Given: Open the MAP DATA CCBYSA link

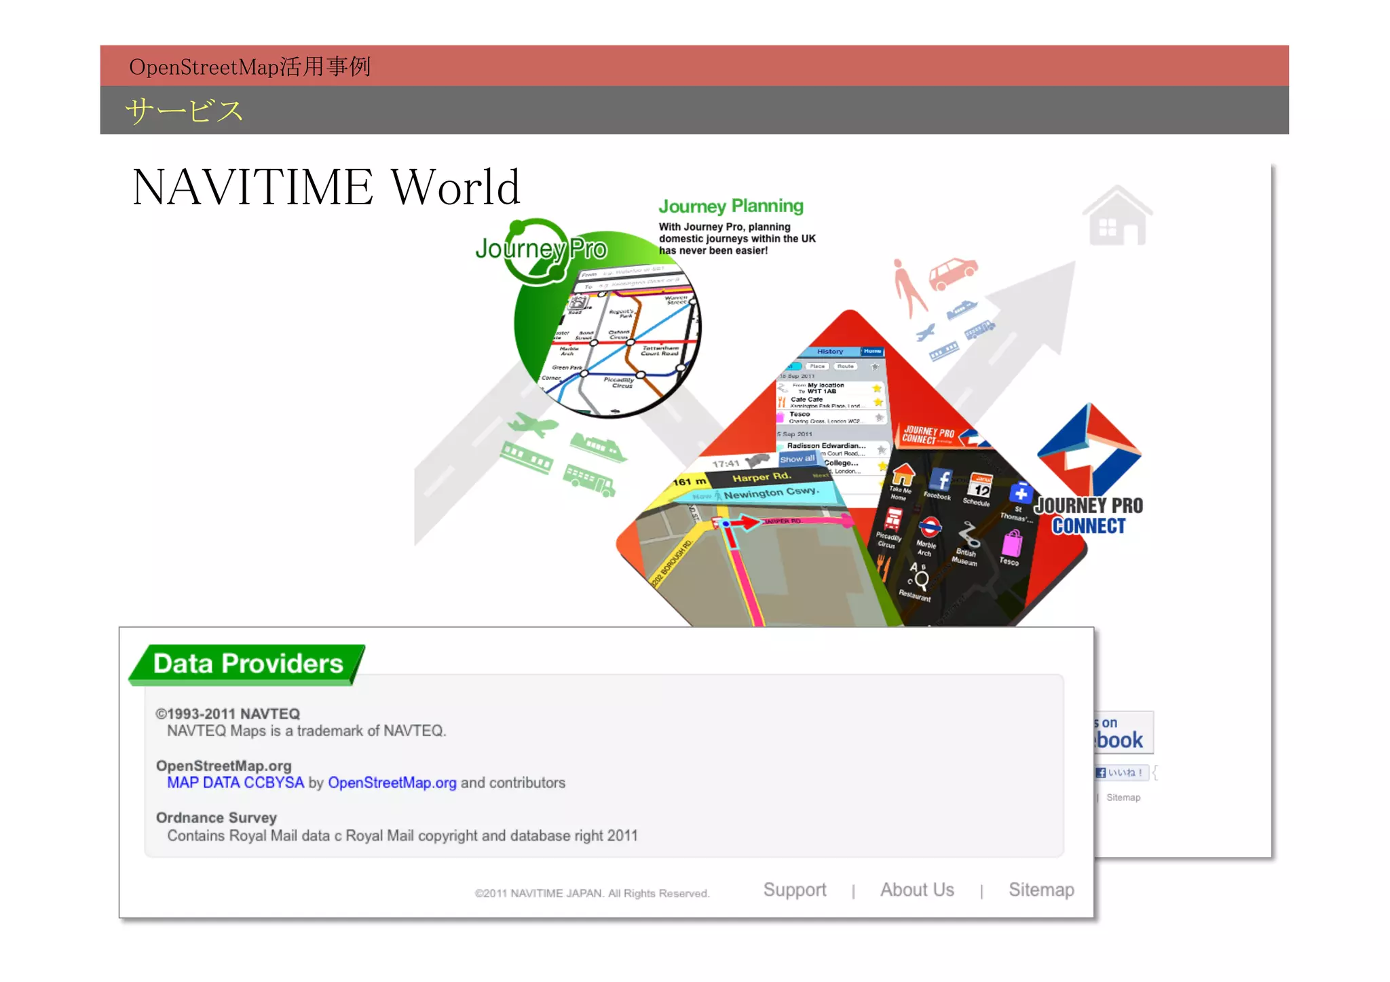Looking at the screenshot, I should tap(236, 782).
